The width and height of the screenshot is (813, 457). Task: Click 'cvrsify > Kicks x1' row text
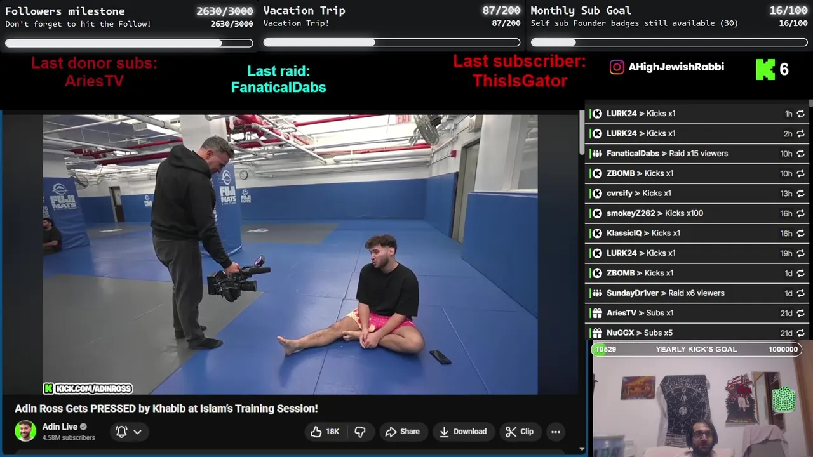[x=639, y=194]
